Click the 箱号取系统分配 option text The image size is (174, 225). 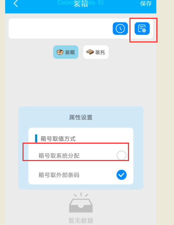[x=59, y=156]
